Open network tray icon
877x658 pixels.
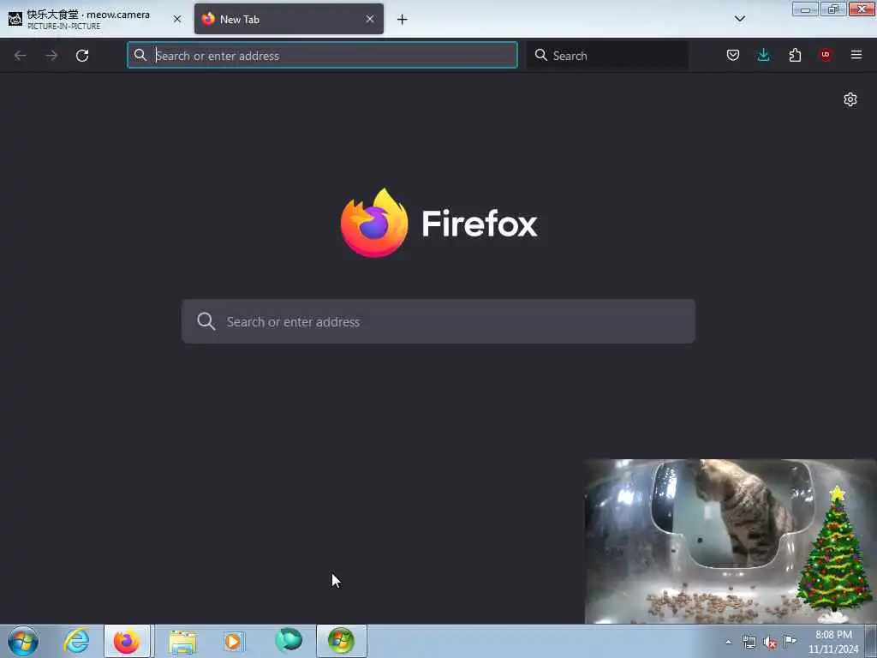coord(749,643)
